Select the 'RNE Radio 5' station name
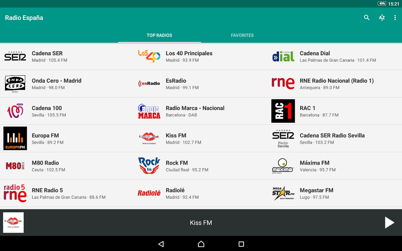 (47, 190)
